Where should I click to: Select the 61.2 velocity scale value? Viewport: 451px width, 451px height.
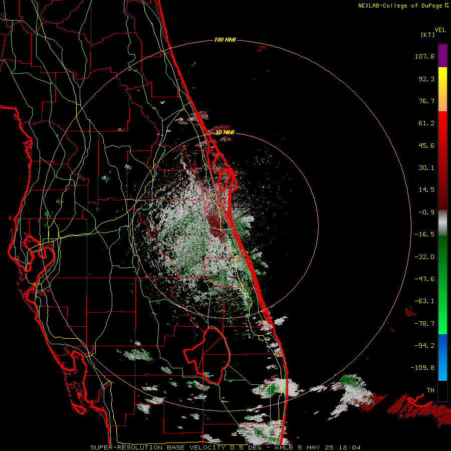pos(426,123)
